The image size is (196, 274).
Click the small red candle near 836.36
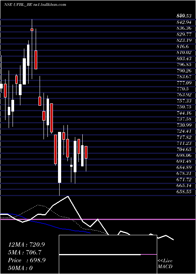[32, 30]
